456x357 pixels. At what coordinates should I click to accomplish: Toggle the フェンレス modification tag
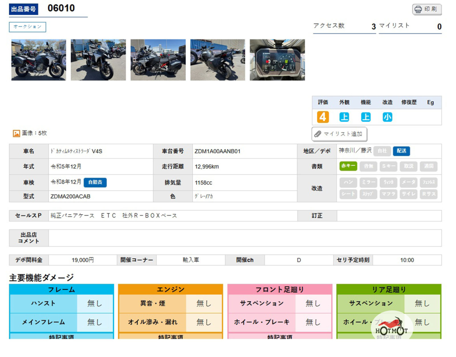click(429, 182)
